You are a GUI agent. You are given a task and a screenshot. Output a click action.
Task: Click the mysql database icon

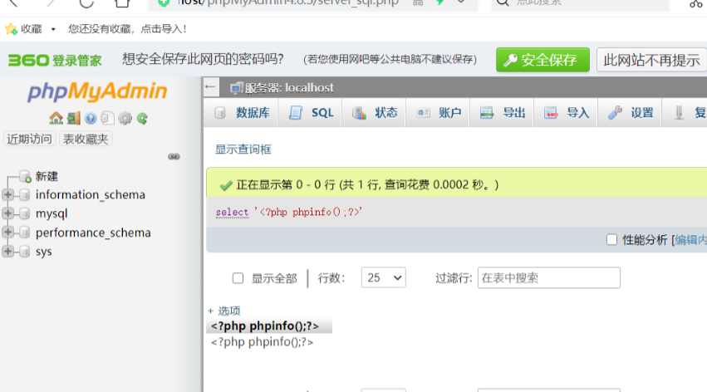click(25, 213)
